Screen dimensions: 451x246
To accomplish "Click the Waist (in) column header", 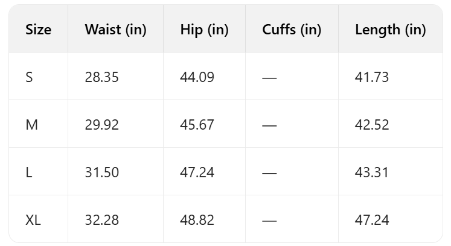I will (115, 30).
